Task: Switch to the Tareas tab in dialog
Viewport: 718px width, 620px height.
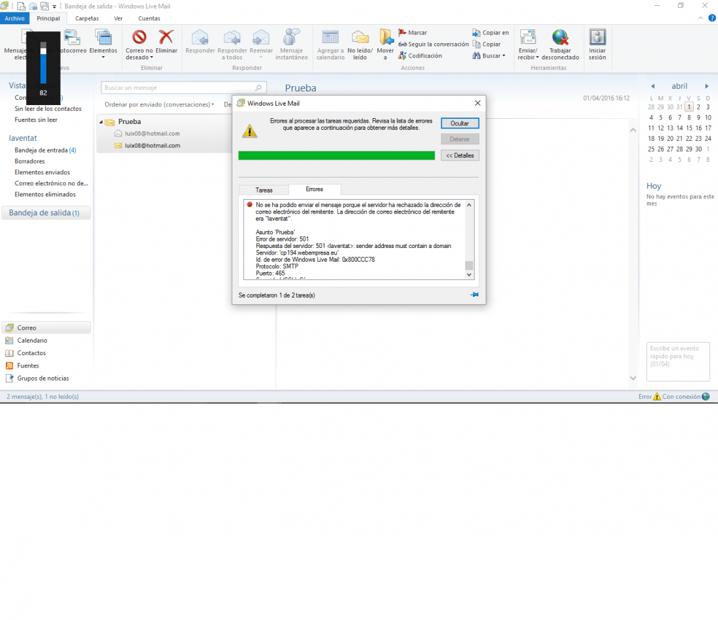Action: (x=264, y=190)
